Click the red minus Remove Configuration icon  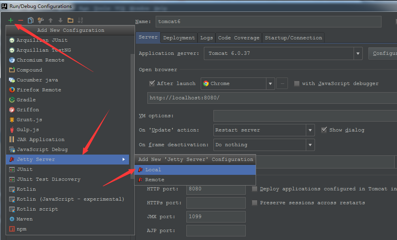click(x=21, y=20)
